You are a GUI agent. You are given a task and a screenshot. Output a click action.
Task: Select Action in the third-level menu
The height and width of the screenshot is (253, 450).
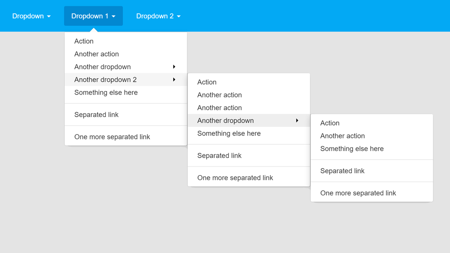[x=330, y=123]
